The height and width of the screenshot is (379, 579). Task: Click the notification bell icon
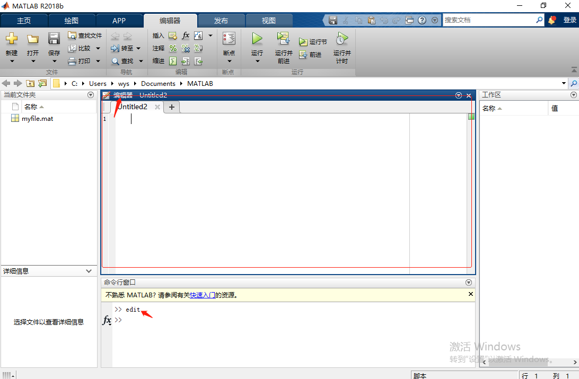(x=551, y=20)
